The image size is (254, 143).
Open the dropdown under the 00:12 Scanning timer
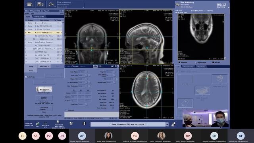pos(229,8)
